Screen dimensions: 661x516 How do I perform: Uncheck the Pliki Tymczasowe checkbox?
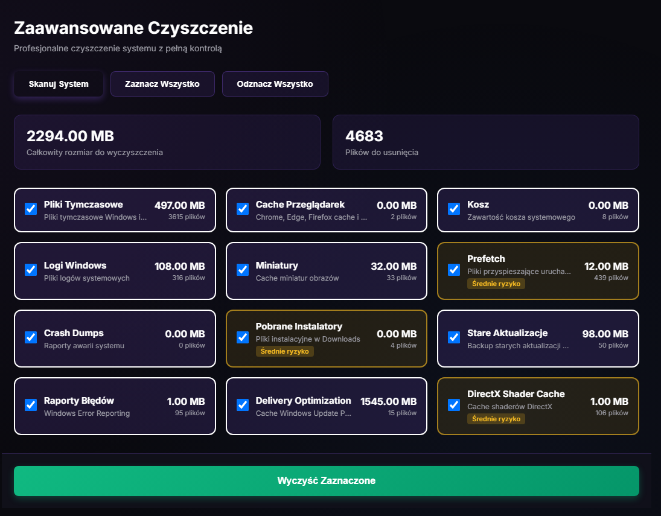(31, 208)
